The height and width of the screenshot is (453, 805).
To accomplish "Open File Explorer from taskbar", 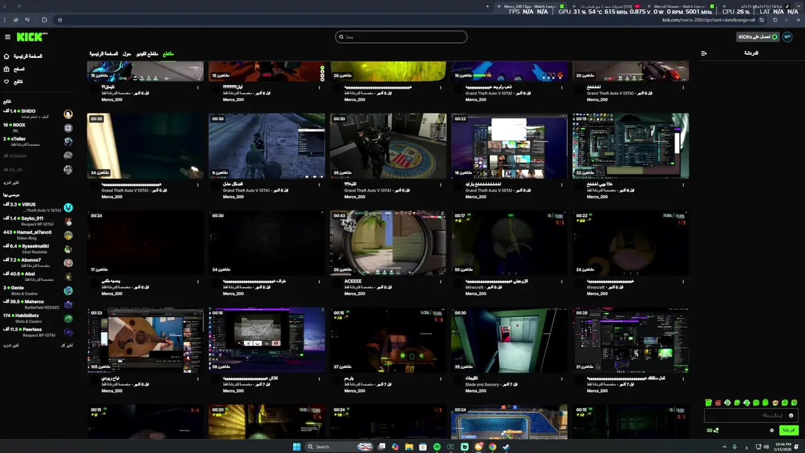I will pos(409,447).
